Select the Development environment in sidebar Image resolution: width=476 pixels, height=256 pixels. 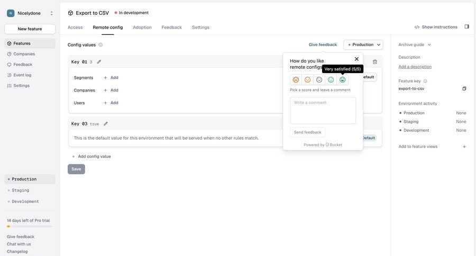pos(30,202)
